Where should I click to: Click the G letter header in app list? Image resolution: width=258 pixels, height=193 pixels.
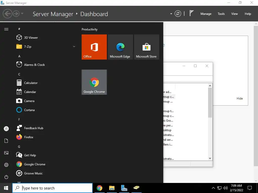(x=19, y=147)
